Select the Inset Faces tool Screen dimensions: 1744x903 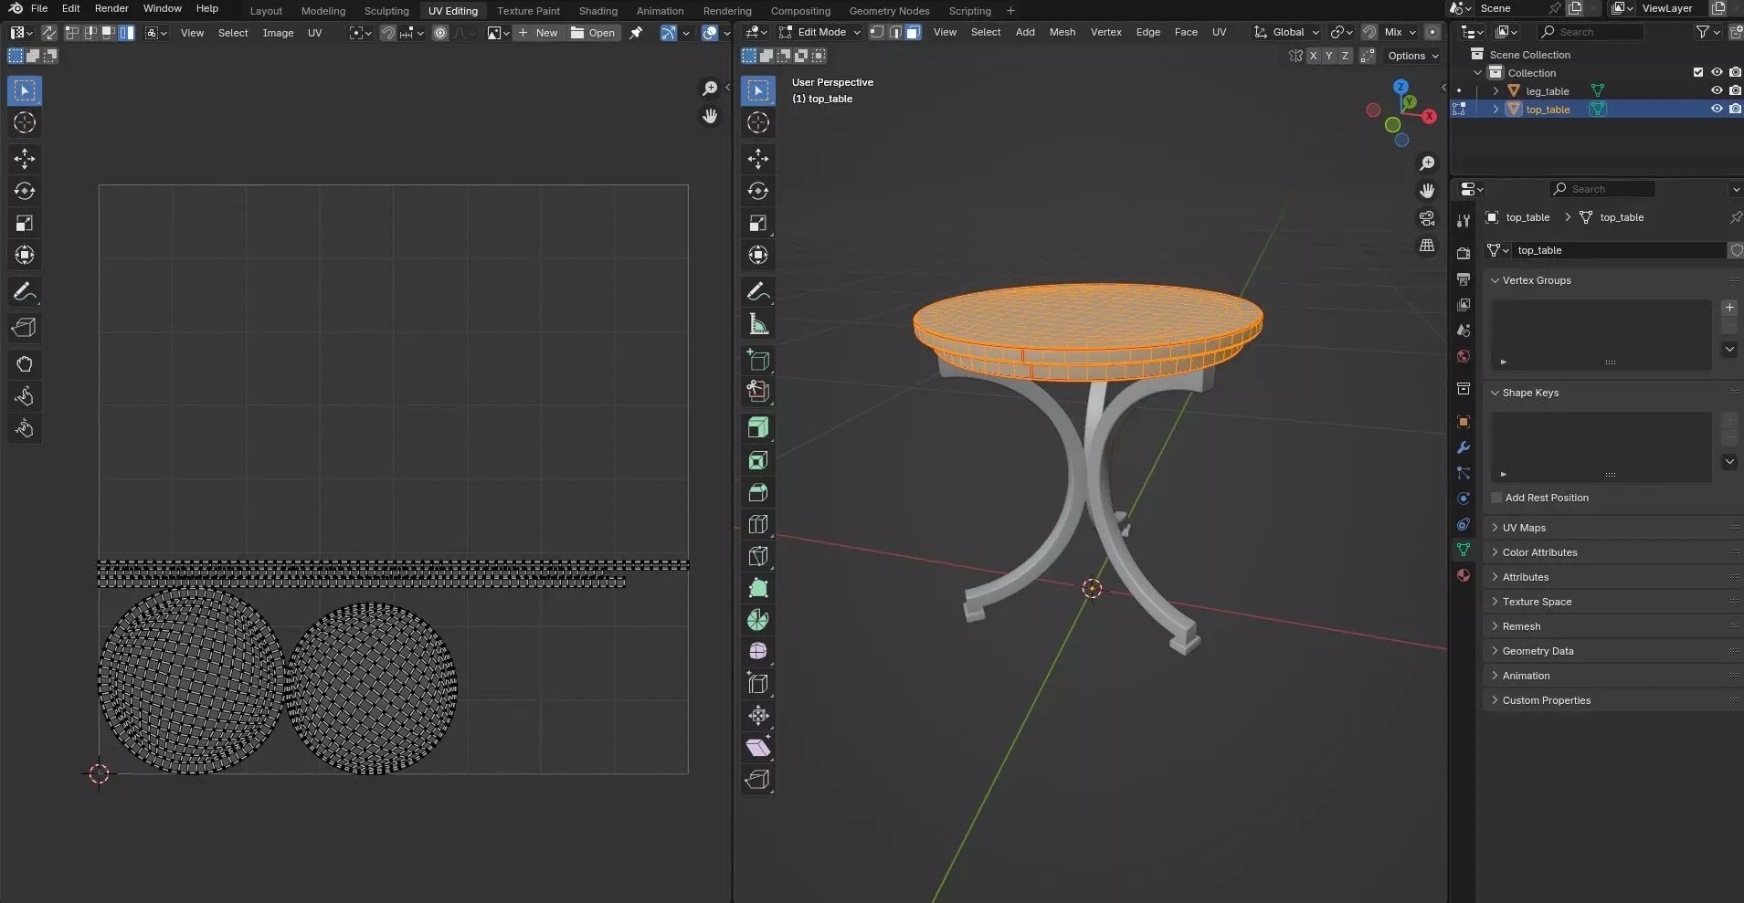758,460
